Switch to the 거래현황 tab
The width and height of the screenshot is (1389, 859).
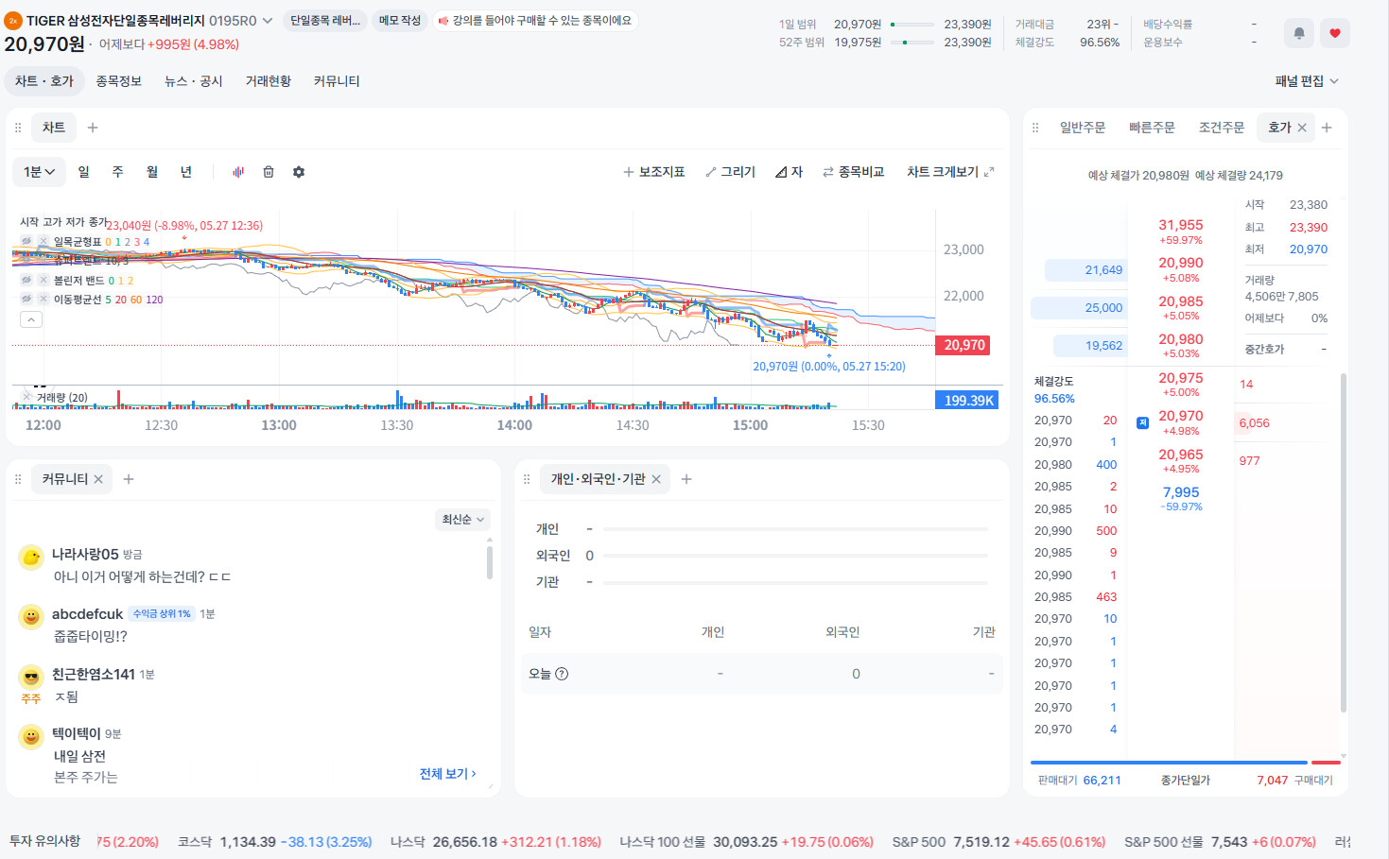click(269, 81)
